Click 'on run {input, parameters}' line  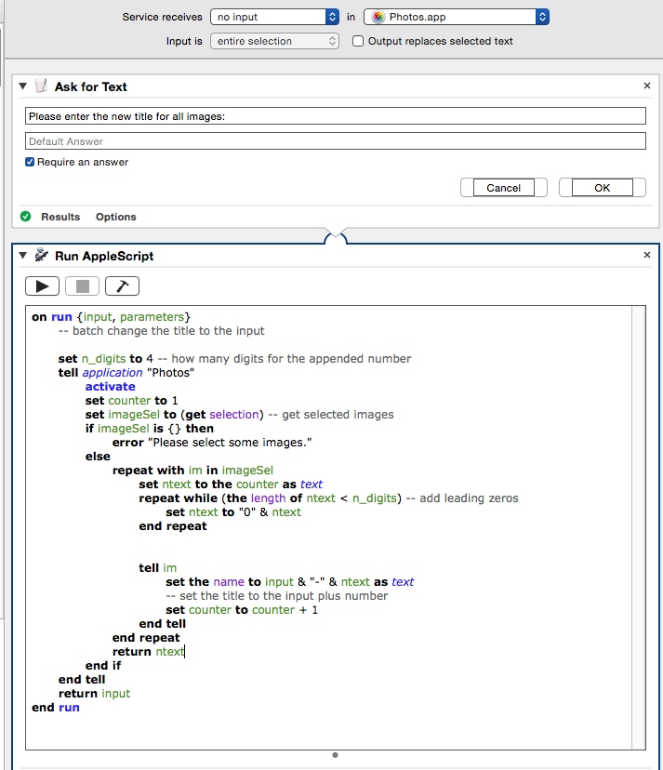111,317
